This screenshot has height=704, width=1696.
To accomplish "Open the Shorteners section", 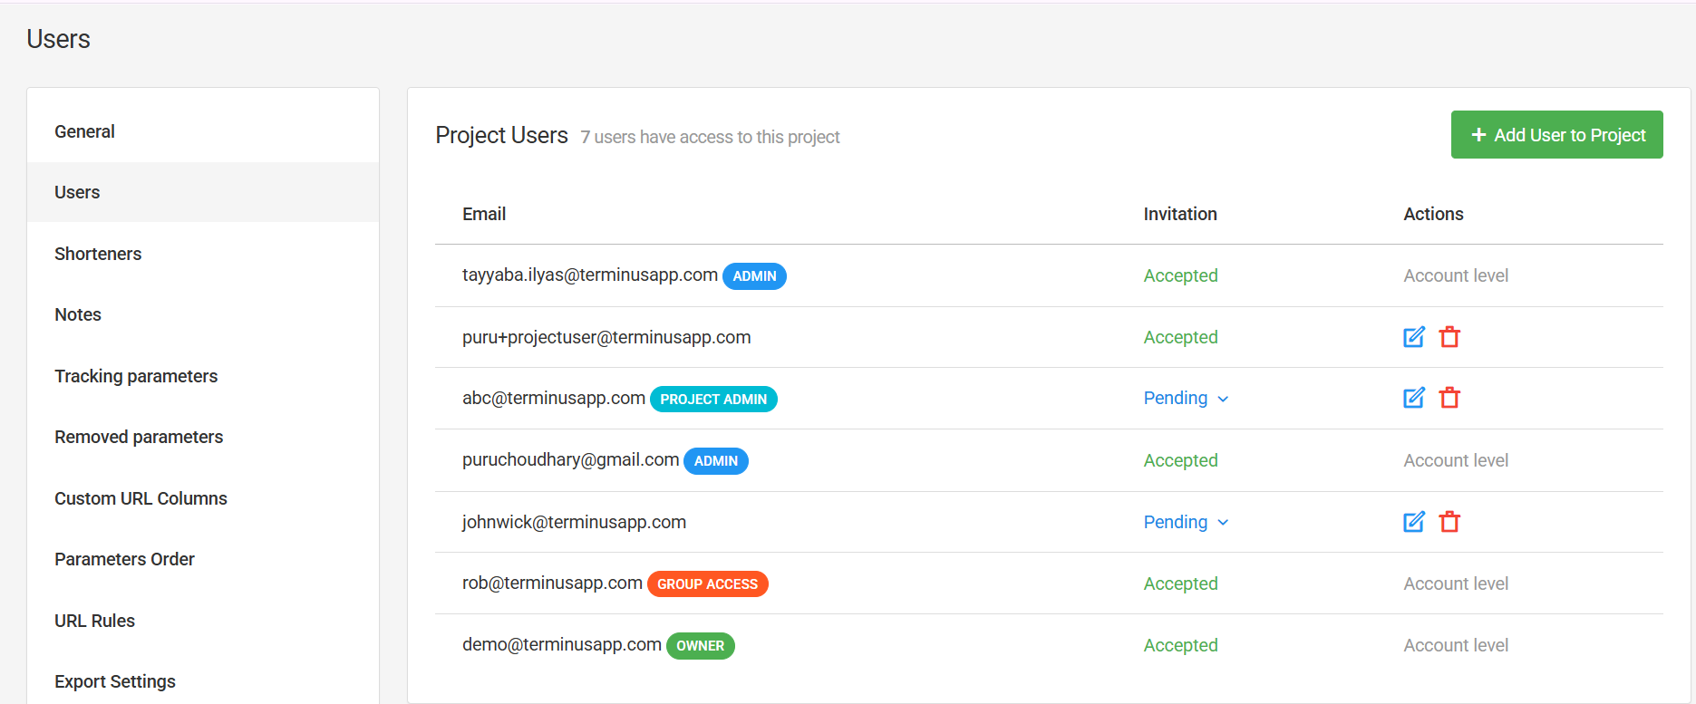I will [x=203, y=254].
